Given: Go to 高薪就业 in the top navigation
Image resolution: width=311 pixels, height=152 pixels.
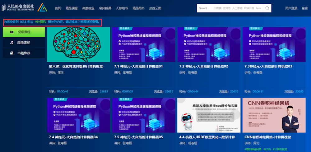Looking at the screenshot, I should pyautogui.click(x=88, y=8).
